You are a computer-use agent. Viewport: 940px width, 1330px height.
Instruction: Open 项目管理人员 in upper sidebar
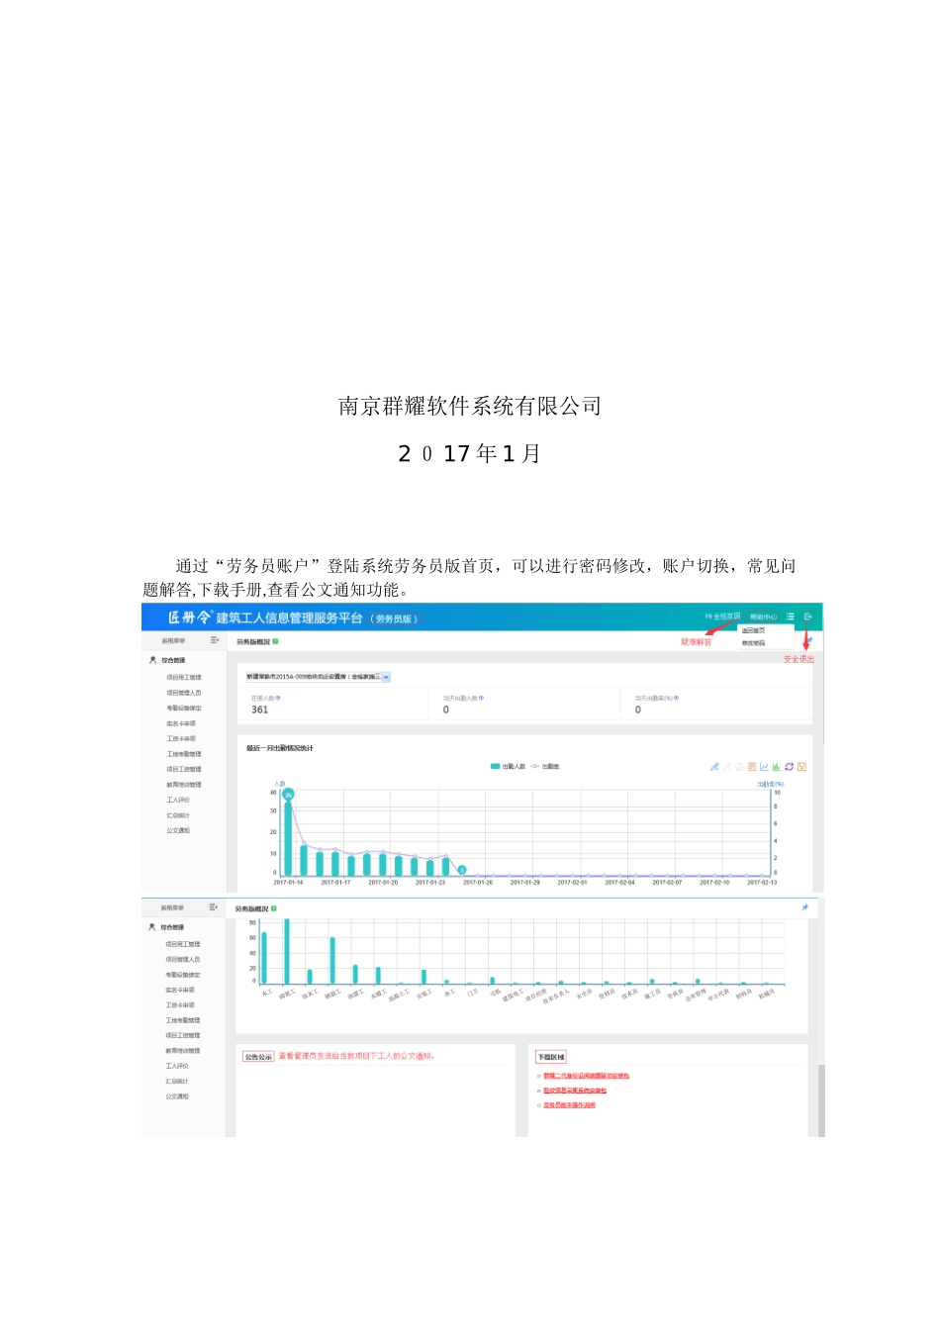tap(183, 693)
